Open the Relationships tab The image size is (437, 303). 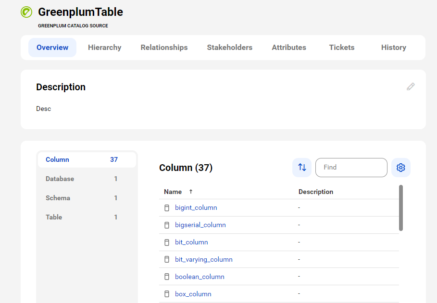[164, 48]
